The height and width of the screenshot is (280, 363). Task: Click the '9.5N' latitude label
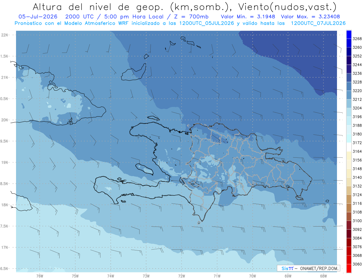pyautogui.click(x=5, y=141)
